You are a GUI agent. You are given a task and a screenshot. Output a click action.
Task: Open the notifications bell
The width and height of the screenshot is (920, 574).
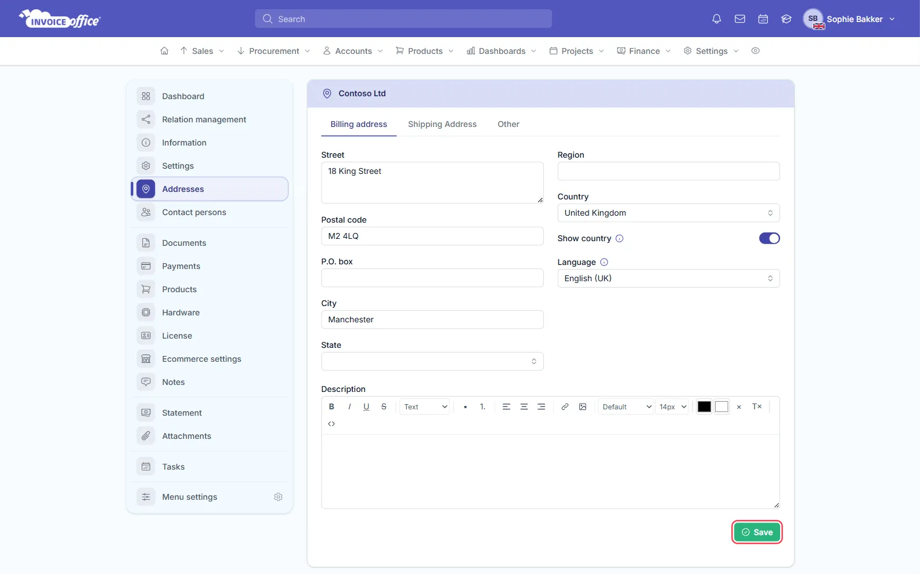pyautogui.click(x=716, y=19)
